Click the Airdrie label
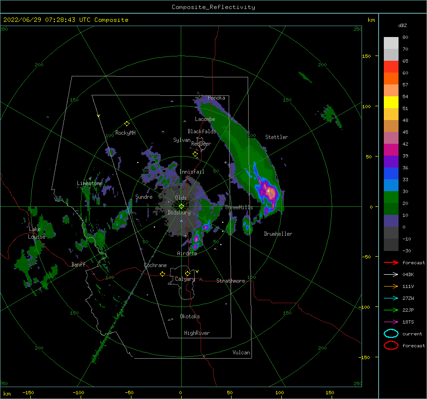The height and width of the screenshot is (399, 427). pyautogui.click(x=187, y=253)
